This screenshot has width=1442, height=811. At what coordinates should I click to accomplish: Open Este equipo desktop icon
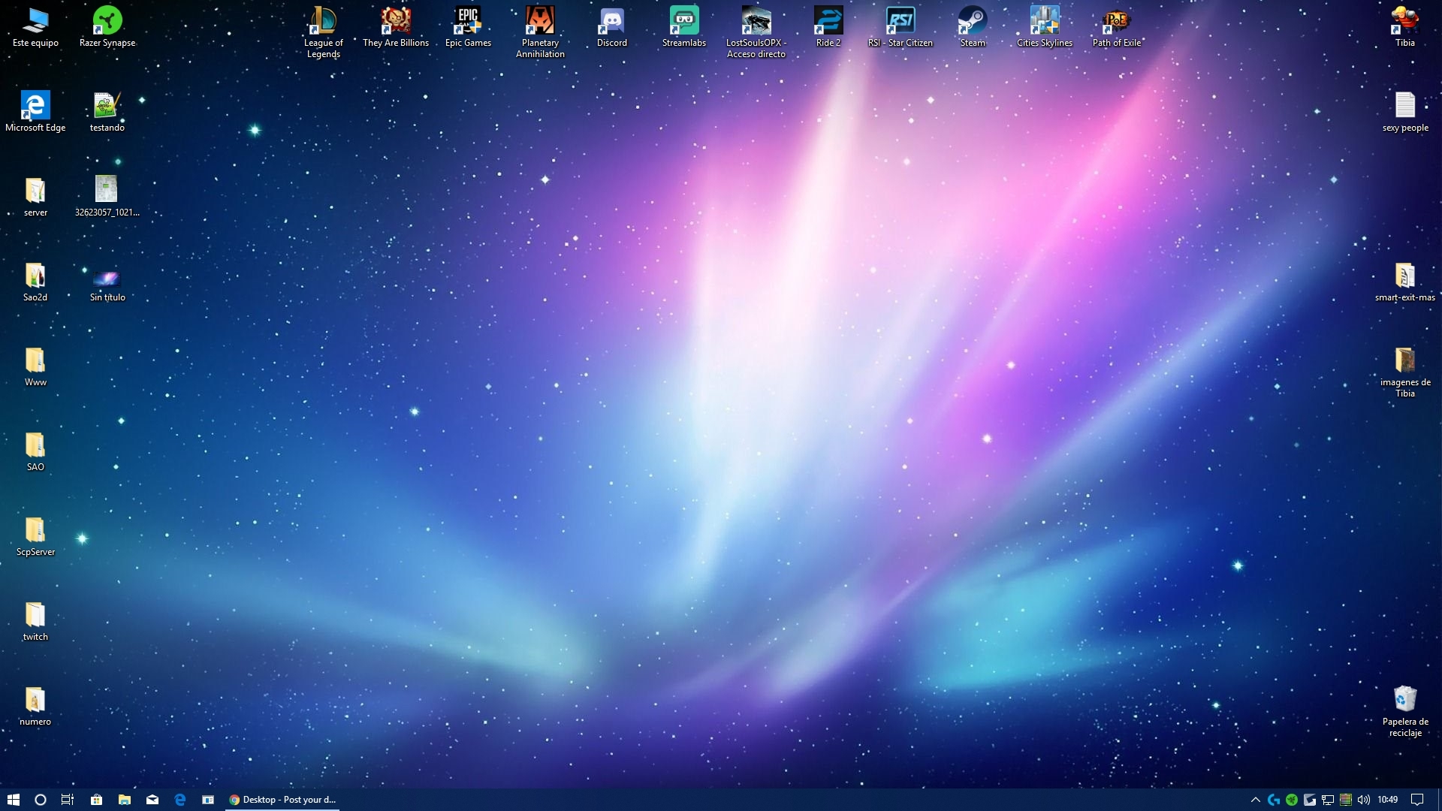click(35, 27)
